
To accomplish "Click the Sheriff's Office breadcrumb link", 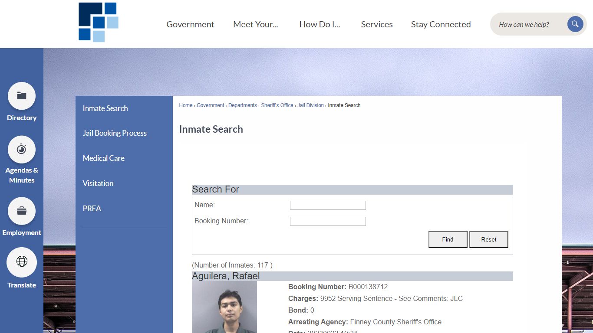I will coord(277,105).
